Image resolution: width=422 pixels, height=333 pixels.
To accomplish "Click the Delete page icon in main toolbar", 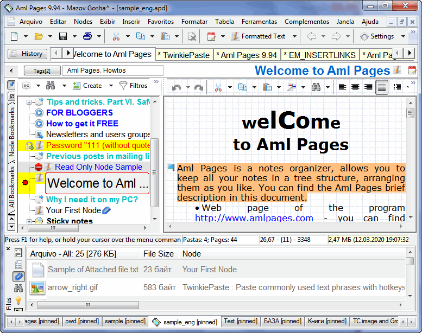I will 192,36.
